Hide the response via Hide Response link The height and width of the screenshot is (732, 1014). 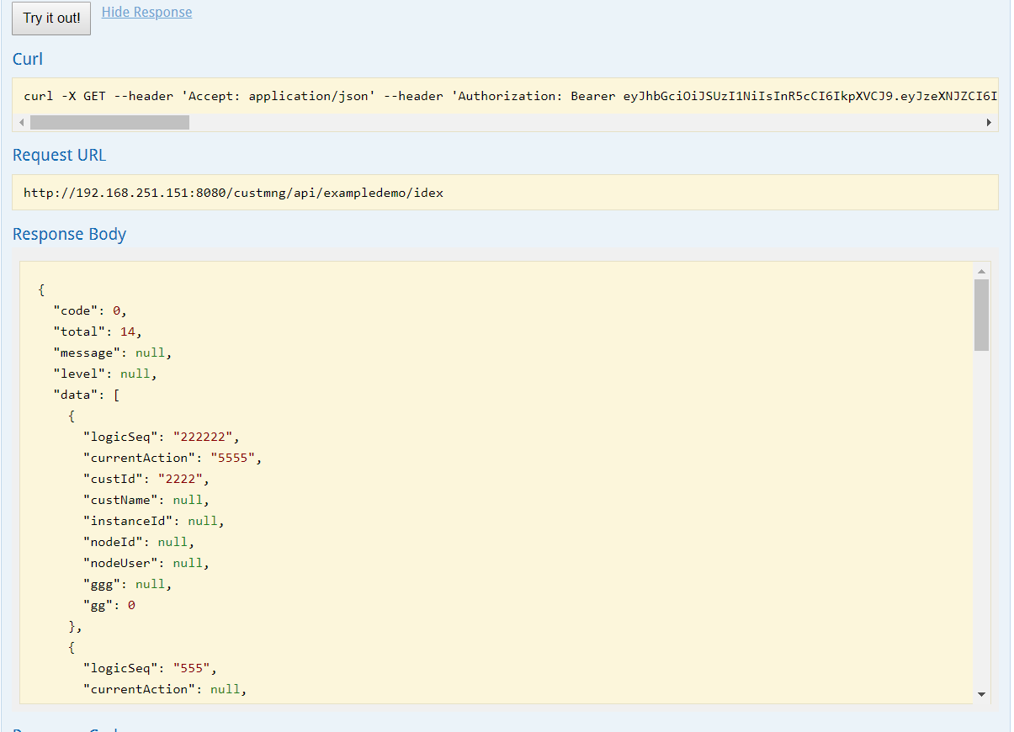tap(146, 13)
